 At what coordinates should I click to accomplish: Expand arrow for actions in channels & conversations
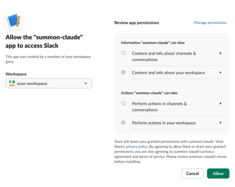pos(220,103)
